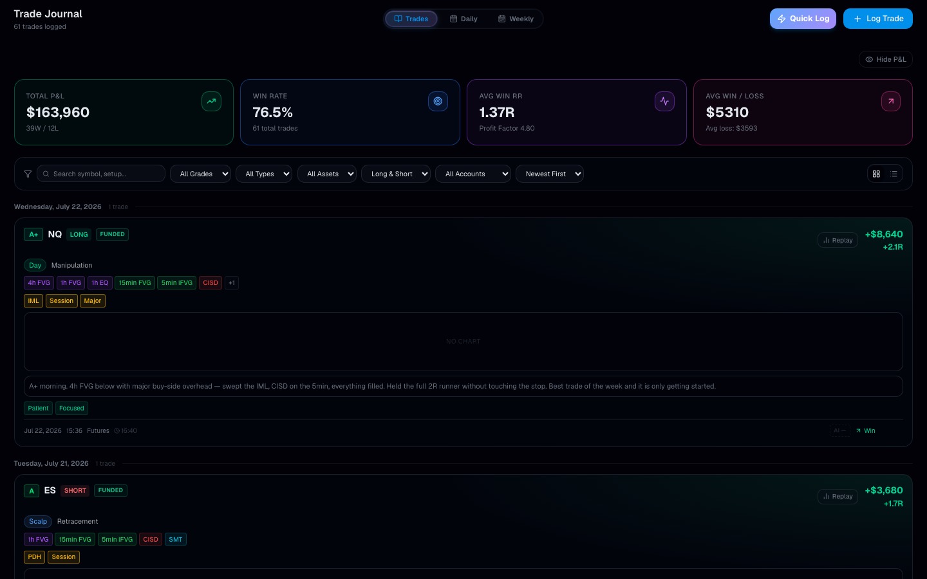
Task: Click the Quick Log button
Action: pos(803,19)
